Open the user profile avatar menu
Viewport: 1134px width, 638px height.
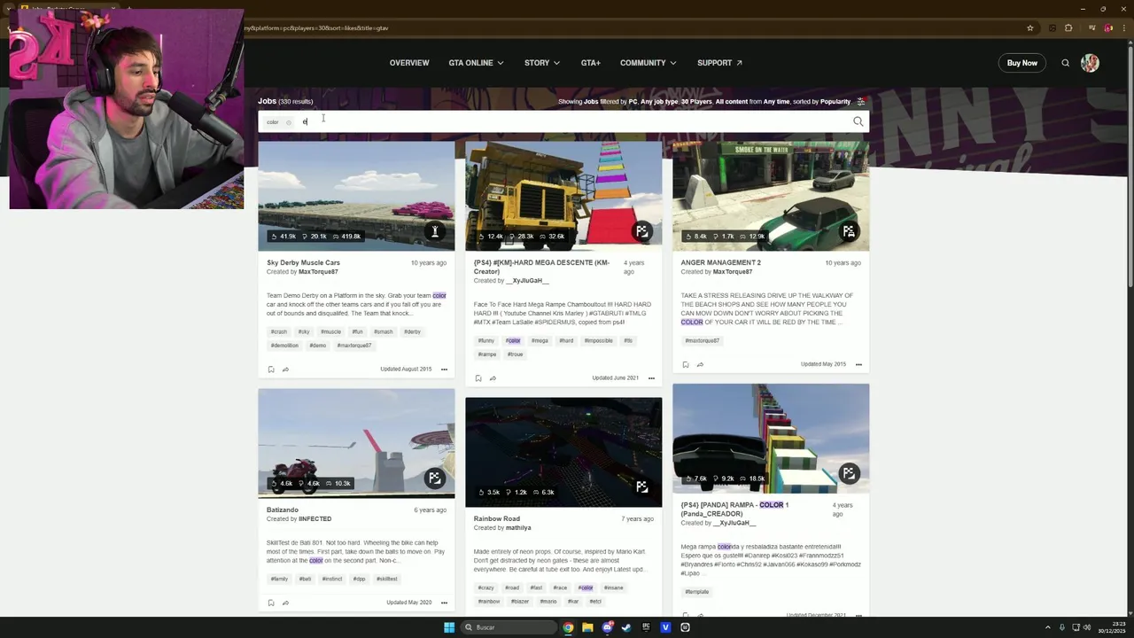click(1090, 63)
